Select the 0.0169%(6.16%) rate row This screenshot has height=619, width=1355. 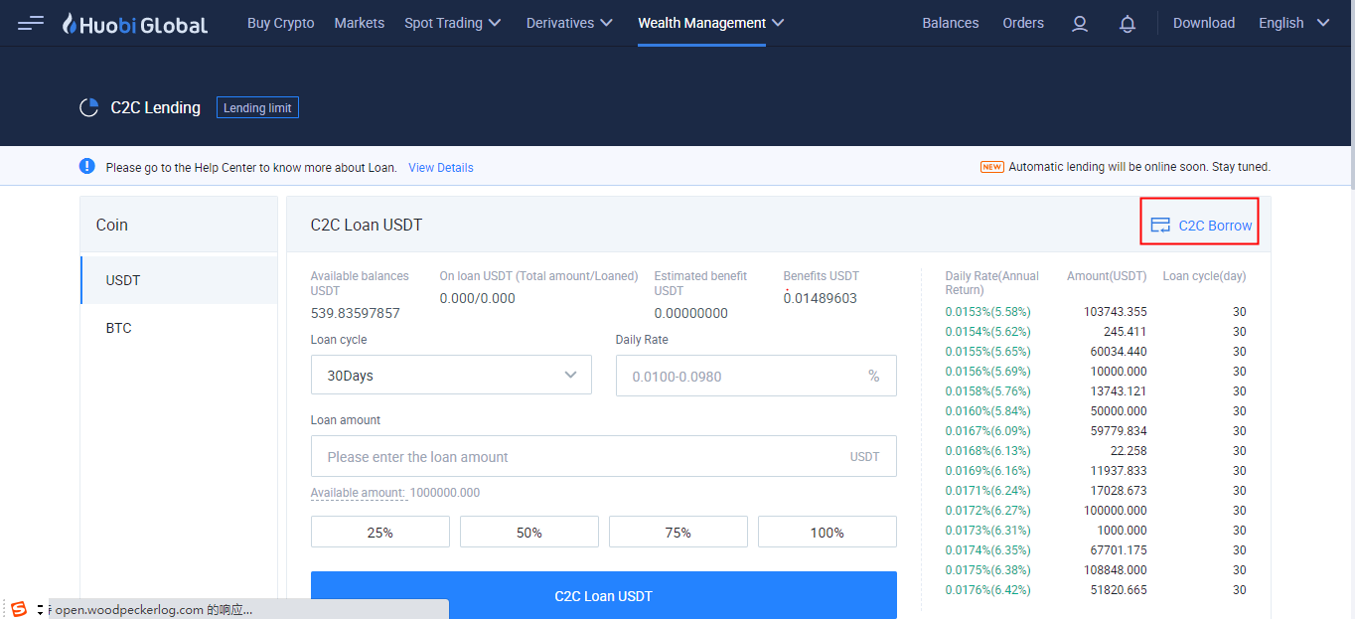(1096, 471)
